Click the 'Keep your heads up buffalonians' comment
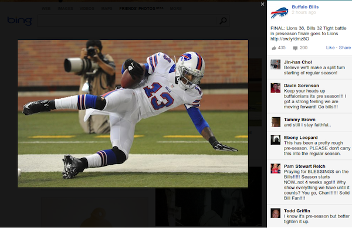This screenshot has height=228, width=352. pyautogui.click(x=315, y=99)
